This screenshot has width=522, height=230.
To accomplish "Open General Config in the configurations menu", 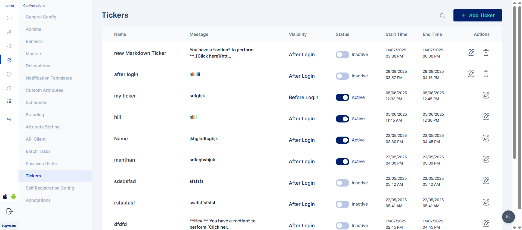I will click(41, 17).
